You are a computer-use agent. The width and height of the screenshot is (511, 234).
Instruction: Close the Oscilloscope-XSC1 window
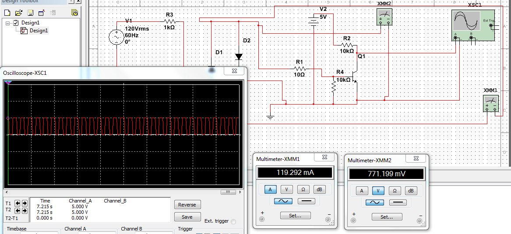pos(234,70)
